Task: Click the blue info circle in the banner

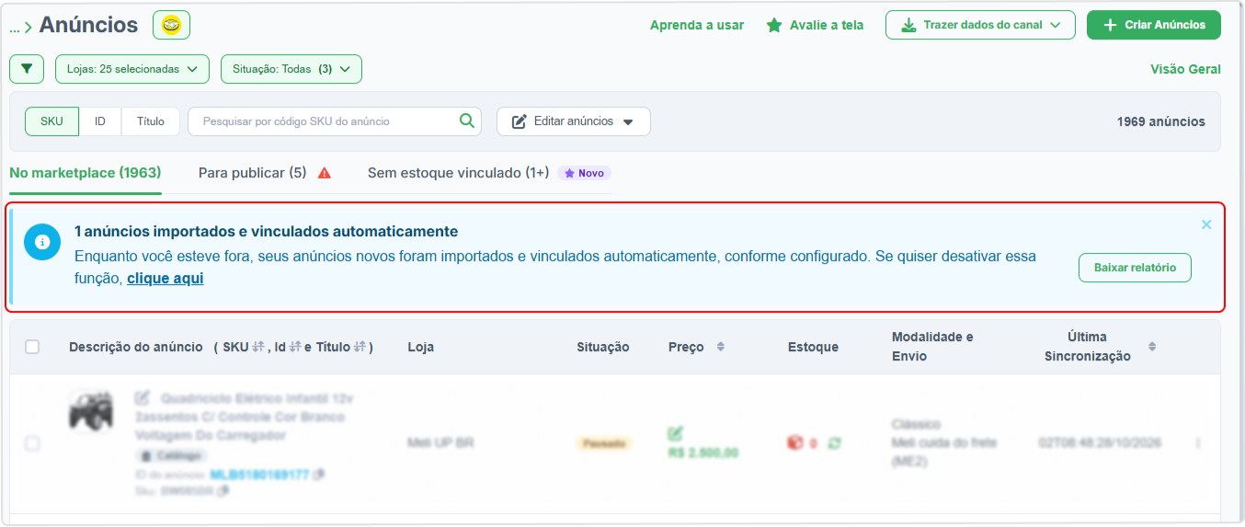Action: point(41,242)
